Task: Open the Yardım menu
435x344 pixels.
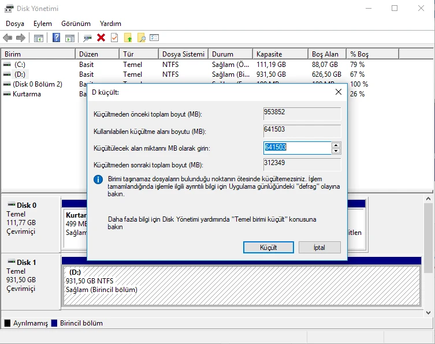Action: pyautogui.click(x=111, y=24)
